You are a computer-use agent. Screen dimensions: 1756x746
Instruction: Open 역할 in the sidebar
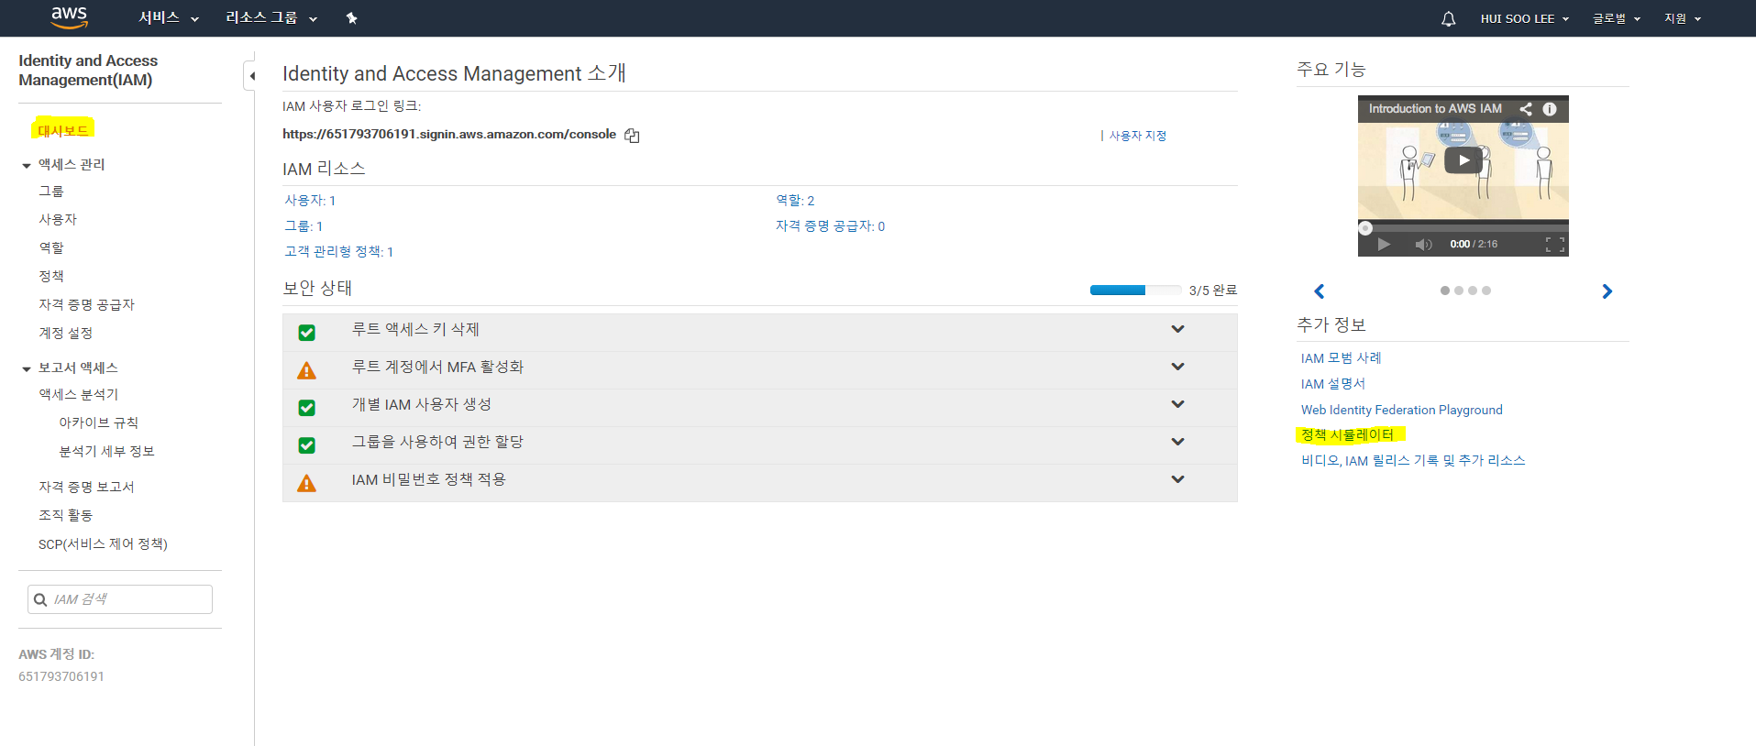(51, 247)
